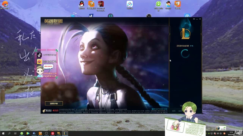The width and height of the screenshot is (243, 136).
Task: Select League of Legends taskbar button
Action: [65, 133]
